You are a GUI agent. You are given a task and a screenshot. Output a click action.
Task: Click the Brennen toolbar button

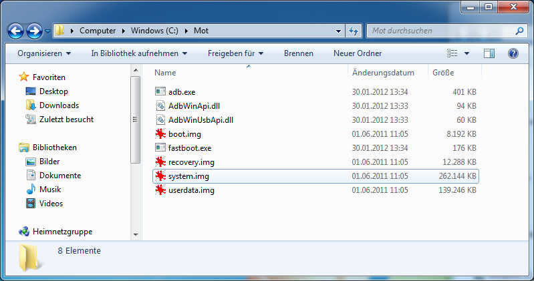click(x=299, y=53)
